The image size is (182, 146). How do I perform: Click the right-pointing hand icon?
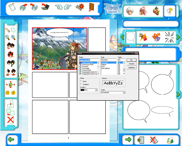(68, 7)
